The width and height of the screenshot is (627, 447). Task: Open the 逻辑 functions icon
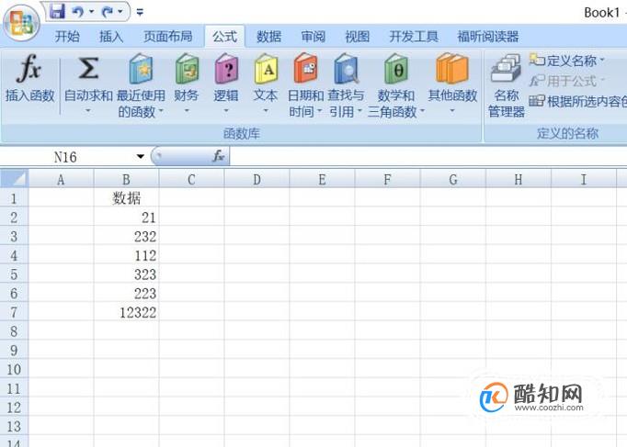pos(226,69)
